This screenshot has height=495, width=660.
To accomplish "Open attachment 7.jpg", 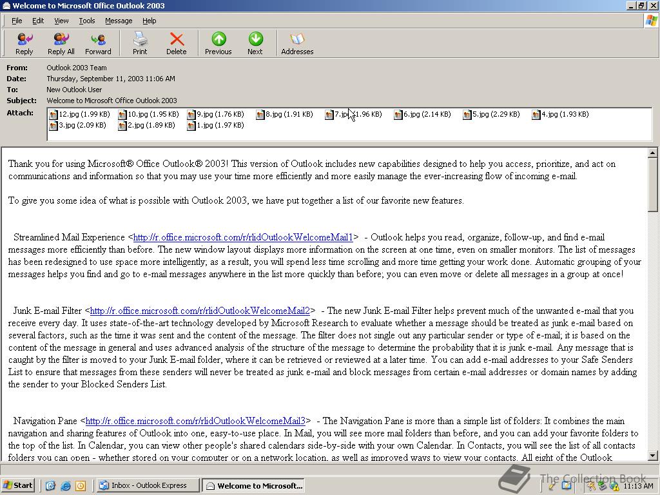I will click(354, 115).
